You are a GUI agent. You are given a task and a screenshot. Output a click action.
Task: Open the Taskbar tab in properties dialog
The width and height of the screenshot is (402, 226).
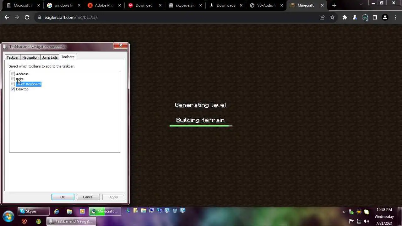tap(13, 57)
